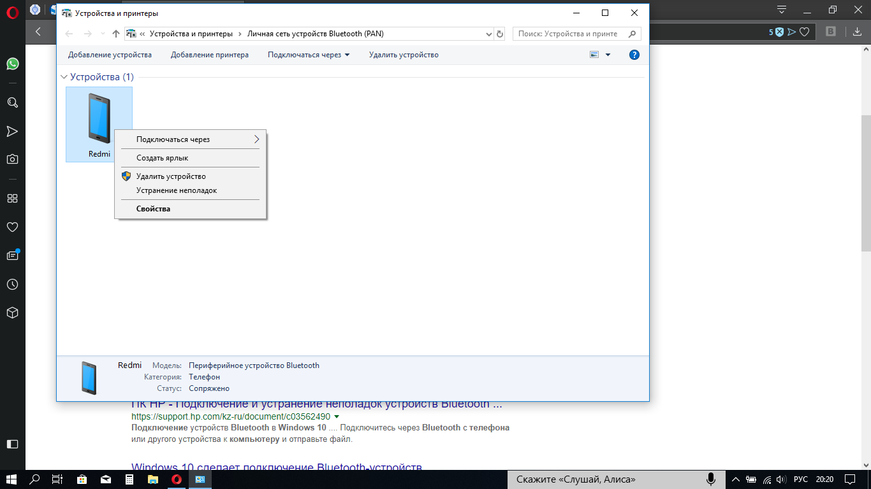Switch the 'РУС' input language indicator
Viewport: 871px width, 489px height.
click(x=801, y=479)
